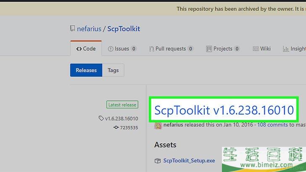Open the nefarius owner profile link
Viewport: 306px width, 172px height.
coord(89,29)
